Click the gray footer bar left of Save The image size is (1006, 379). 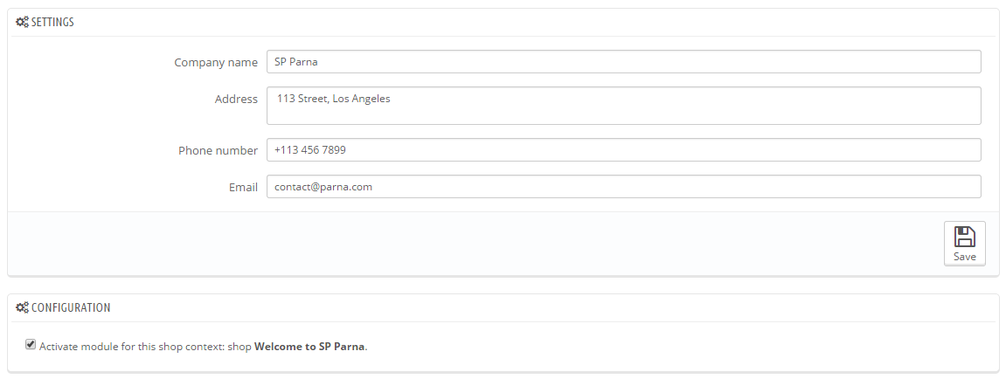click(475, 244)
